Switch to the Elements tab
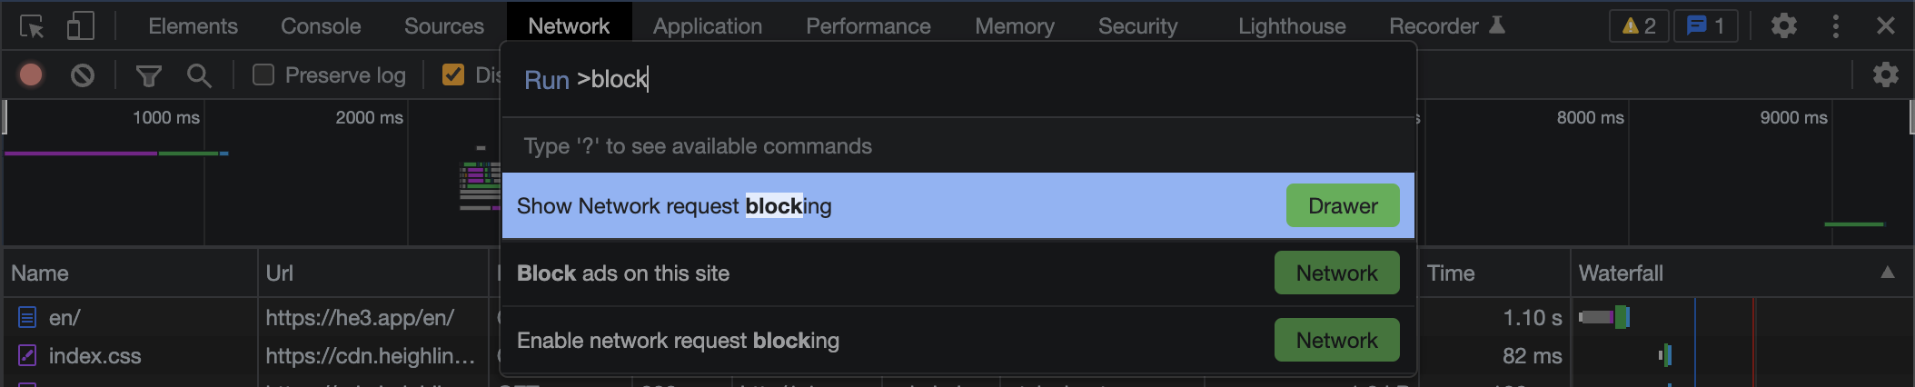Image resolution: width=1915 pixels, height=387 pixels. (193, 26)
